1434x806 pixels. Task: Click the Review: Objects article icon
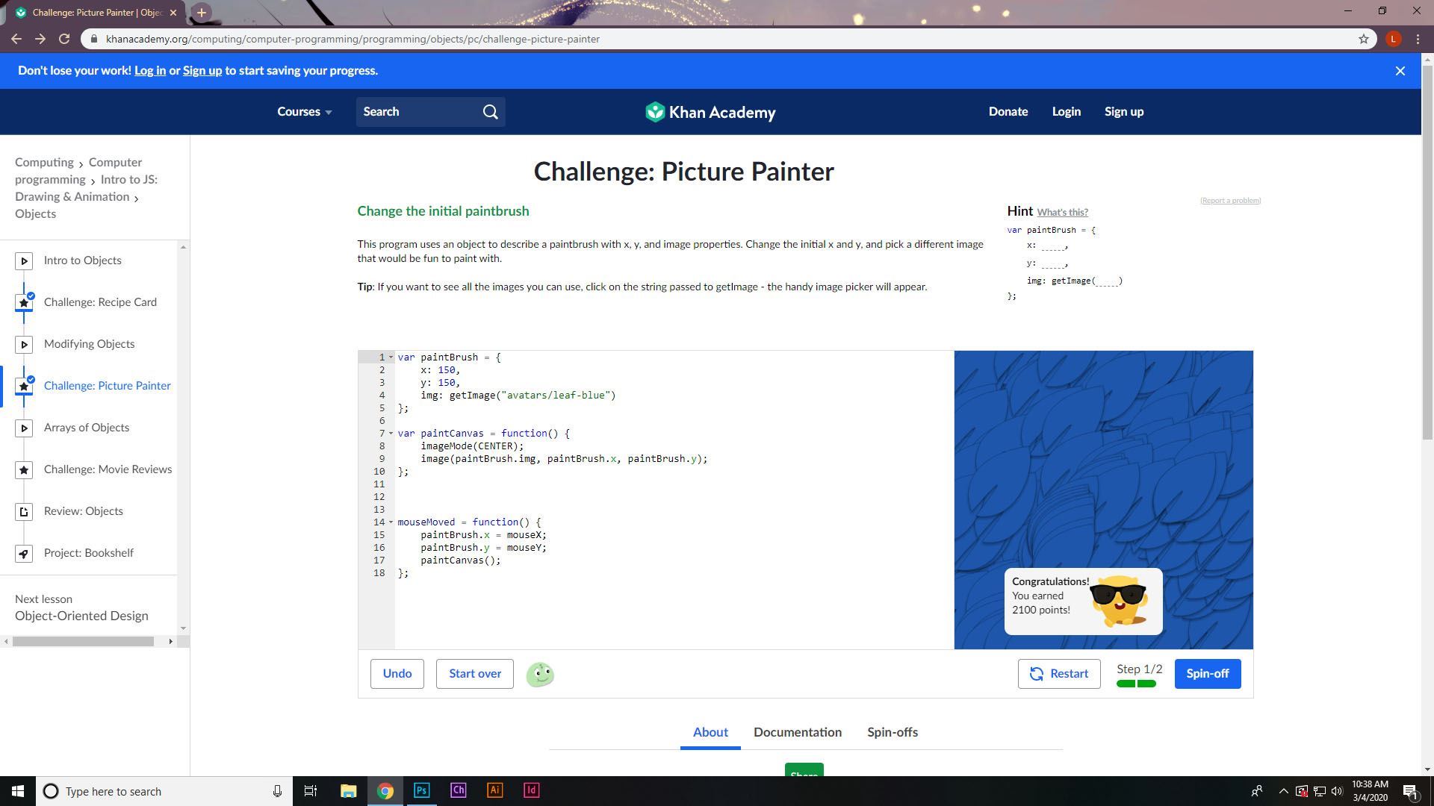click(24, 512)
